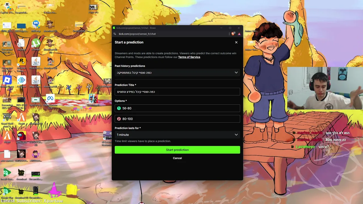Expand the Past history predictions dropdown
363x204 pixels.
[177, 73]
